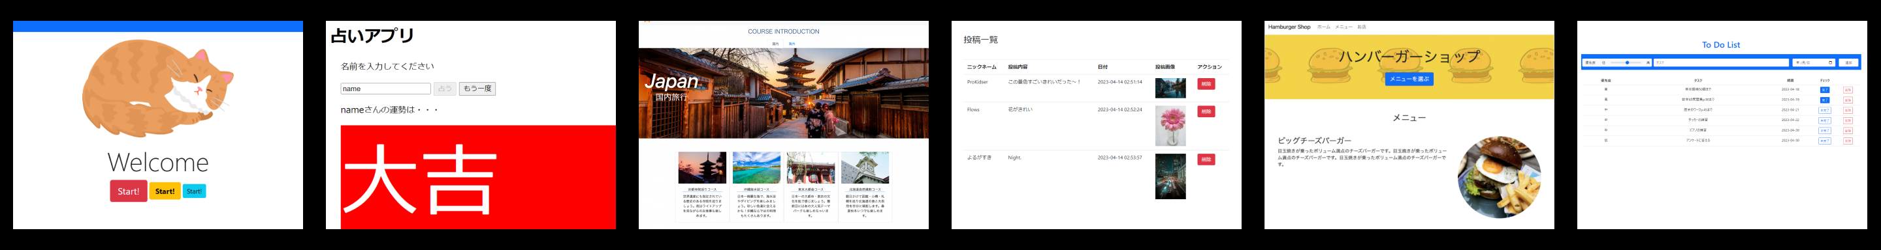Click the round cheeseburger photo

click(x=1499, y=177)
